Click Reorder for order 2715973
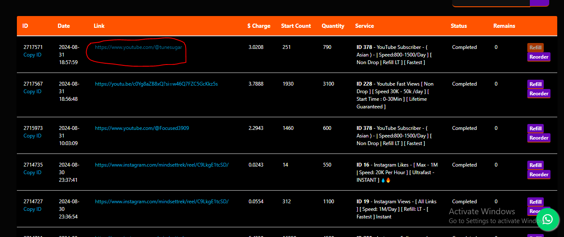564x237 pixels. click(x=539, y=138)
